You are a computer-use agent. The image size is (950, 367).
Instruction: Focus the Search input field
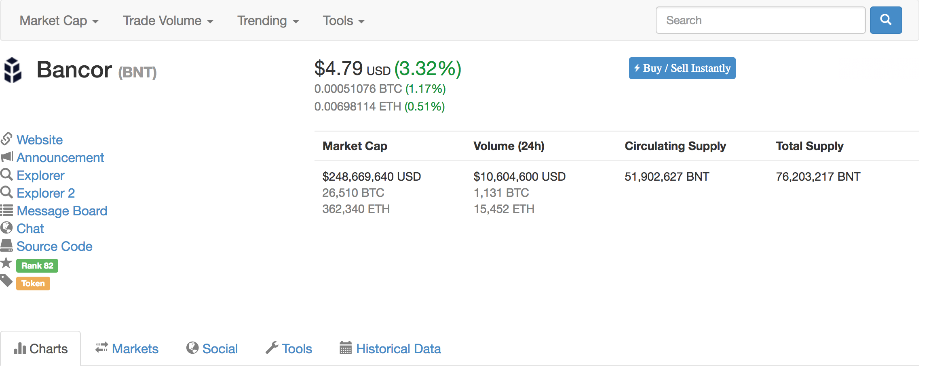coord(760,20)
